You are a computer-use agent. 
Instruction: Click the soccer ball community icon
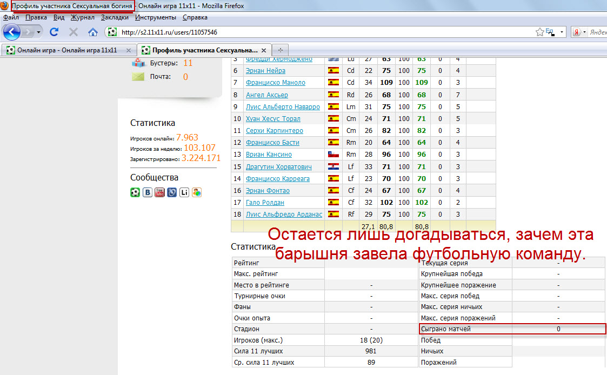(x=135, y=192)
